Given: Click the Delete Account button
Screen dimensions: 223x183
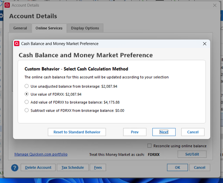Looking at the screenshot, I should (38, 168).
